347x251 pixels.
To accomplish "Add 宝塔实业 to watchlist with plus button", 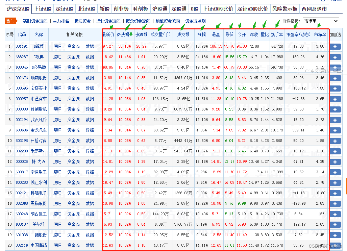I will point(335,89).
